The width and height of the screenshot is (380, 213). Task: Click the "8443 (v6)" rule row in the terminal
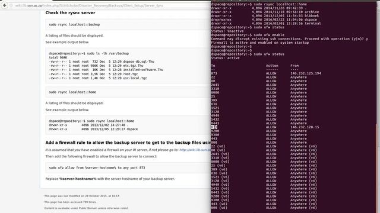(x=264, y=192)
